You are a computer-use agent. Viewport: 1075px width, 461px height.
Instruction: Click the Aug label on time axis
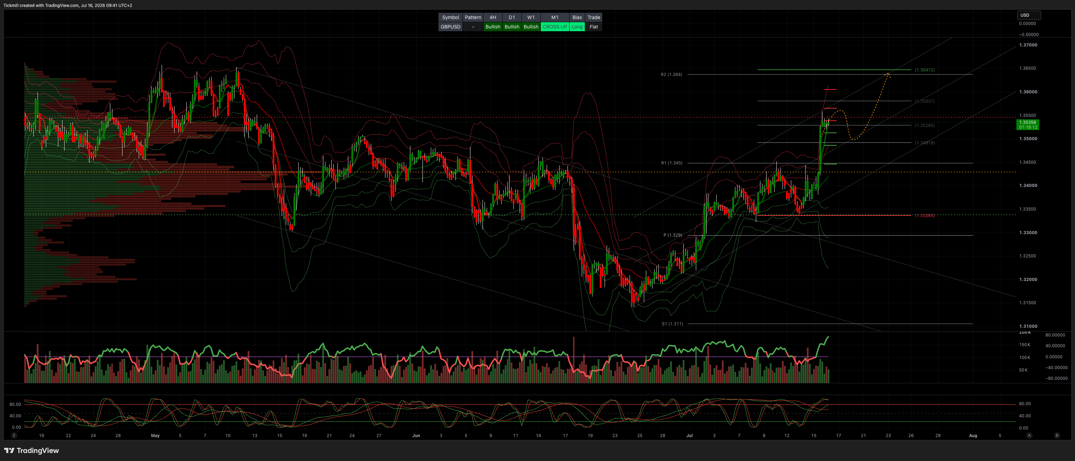(x=973, y=436)
